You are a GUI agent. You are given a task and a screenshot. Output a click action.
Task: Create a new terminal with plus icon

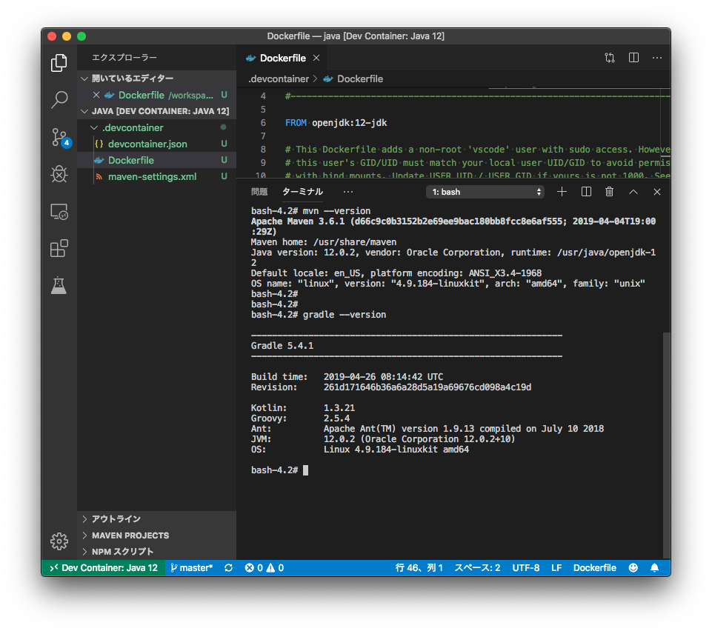[562, 192]
